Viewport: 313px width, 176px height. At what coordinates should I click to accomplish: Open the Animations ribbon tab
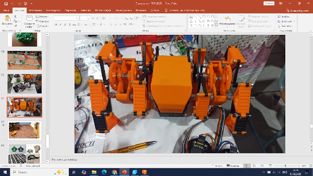(85, 10)
